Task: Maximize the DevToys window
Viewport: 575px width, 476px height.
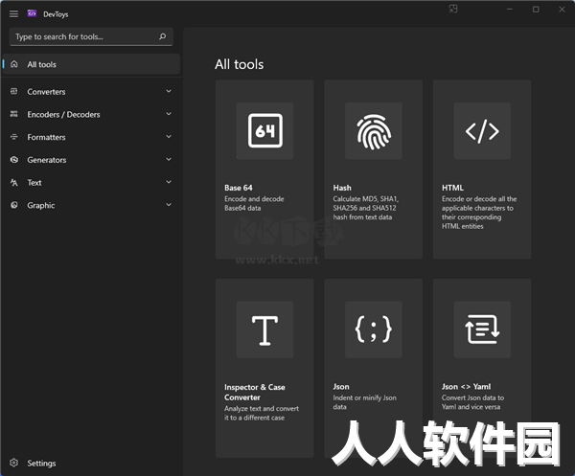Action: (x=536, y=10)
